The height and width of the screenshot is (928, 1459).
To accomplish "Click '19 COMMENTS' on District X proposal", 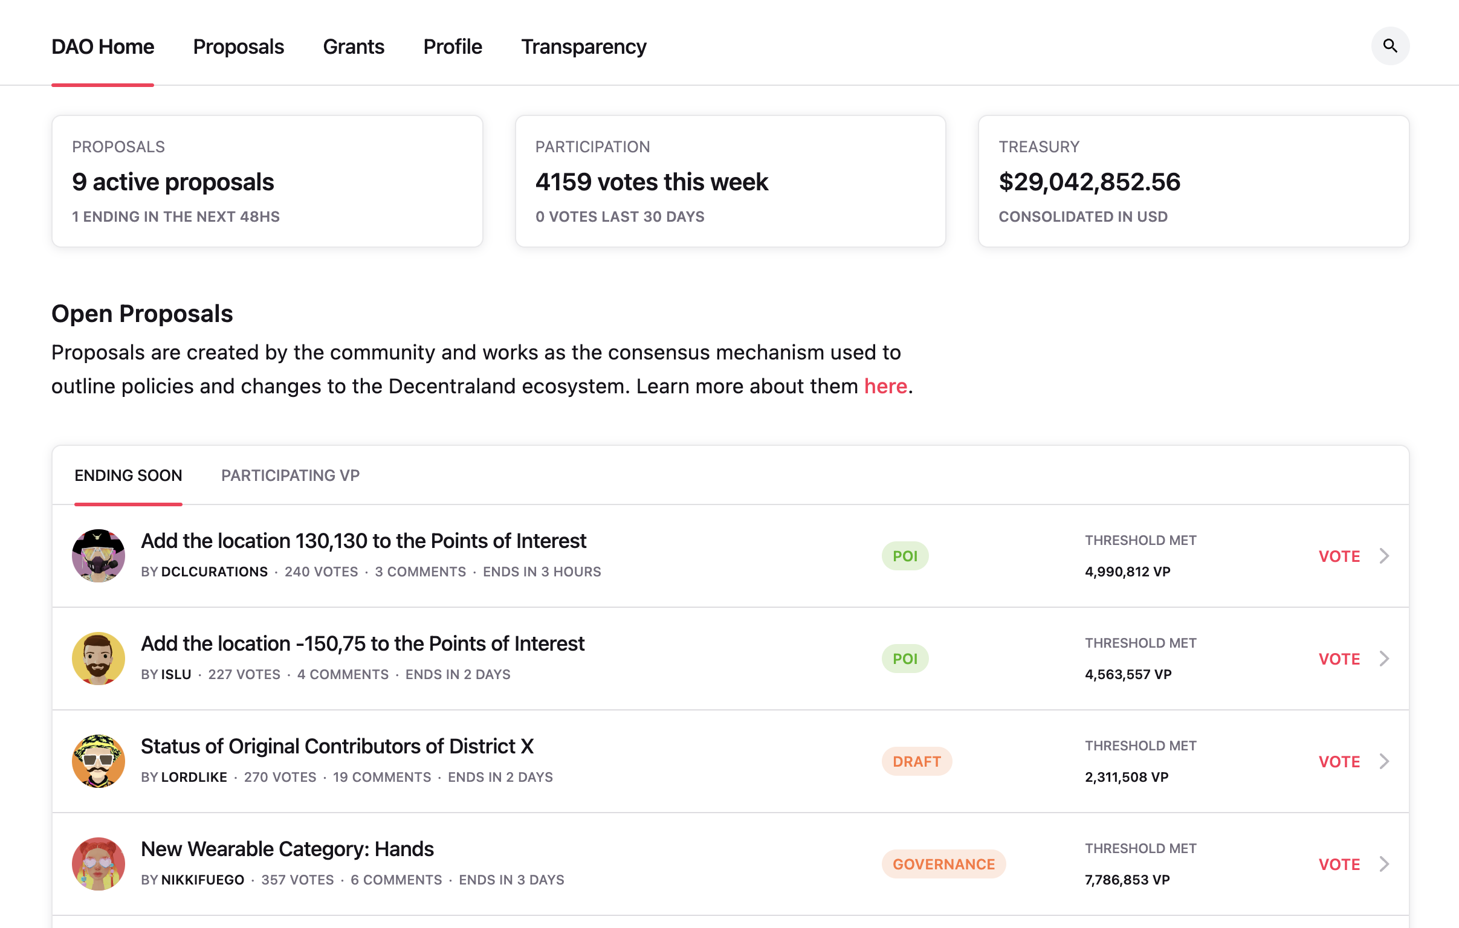I will [382, 777].
